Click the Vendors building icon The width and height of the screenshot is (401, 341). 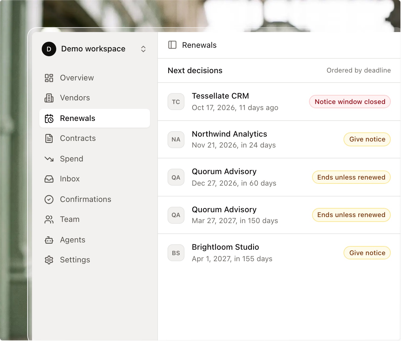coord(49,98)
